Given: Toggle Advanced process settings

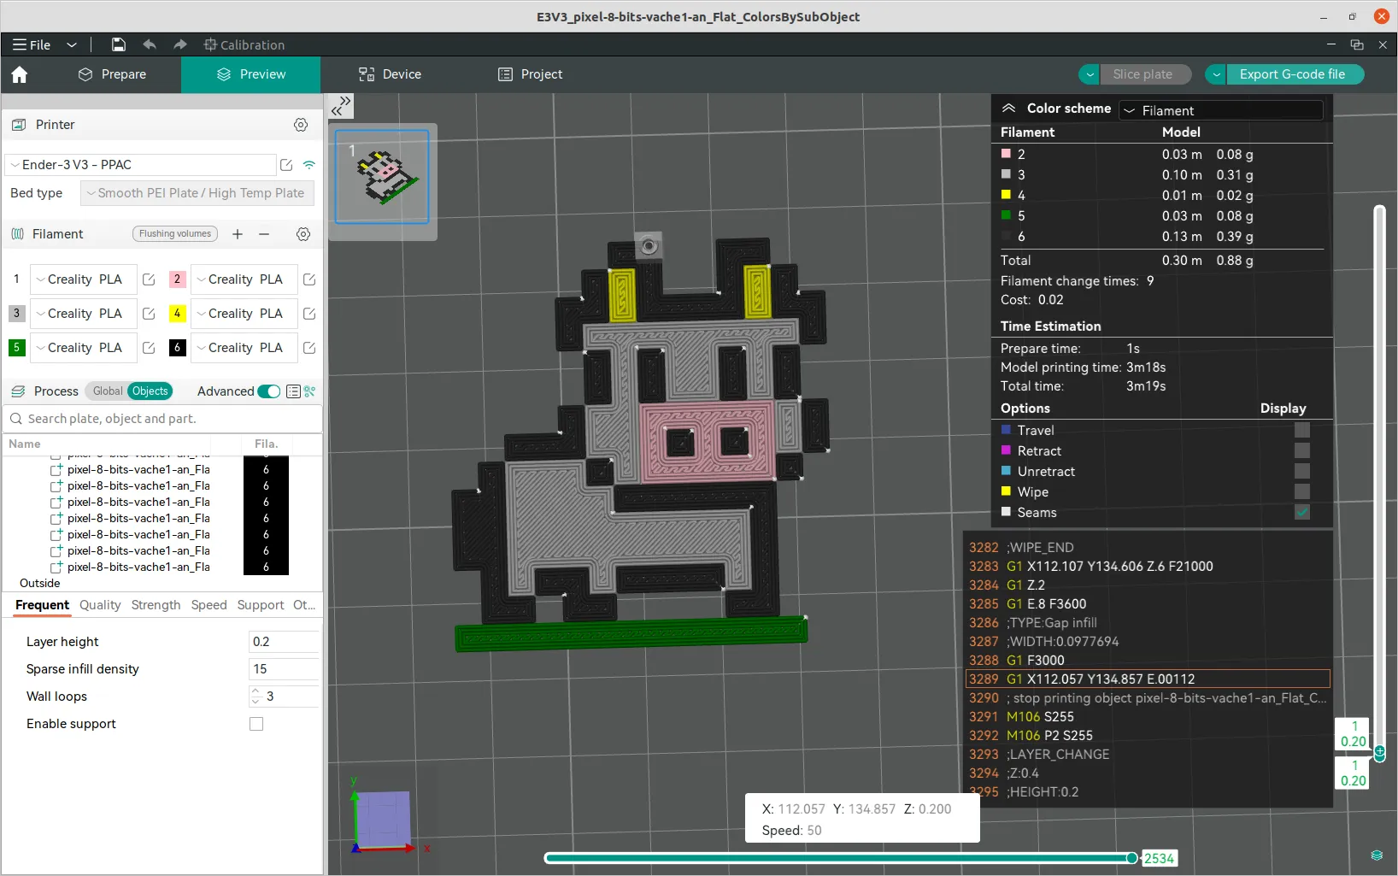Looking at the screenshot, I should (267, 391).
